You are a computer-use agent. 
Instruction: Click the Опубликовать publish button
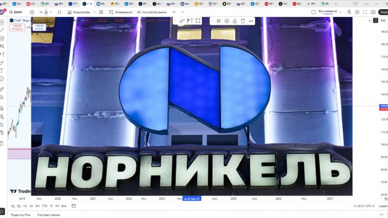click(x=383, y=12)
